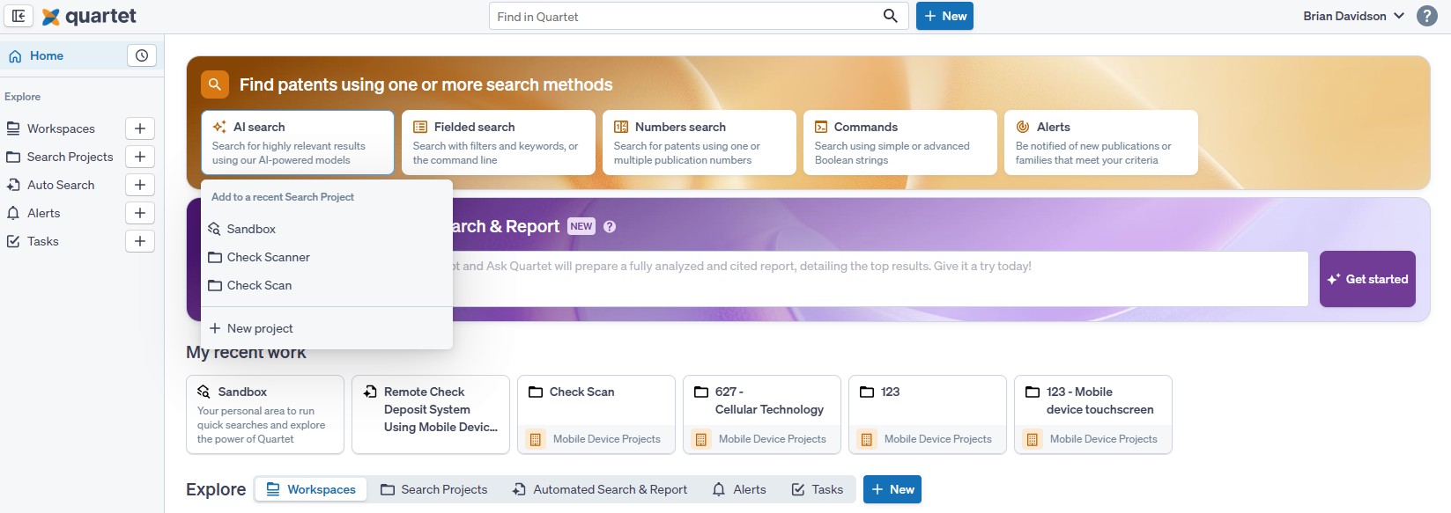This screenshot has height=513, width=1451.
Task: Choose the AI search method card
Action: (298, 143)
